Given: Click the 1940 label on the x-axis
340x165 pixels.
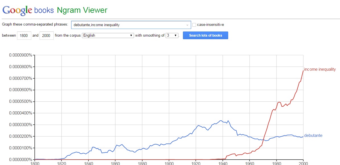Looking at the screenshot, I should (x=223, y=163).
